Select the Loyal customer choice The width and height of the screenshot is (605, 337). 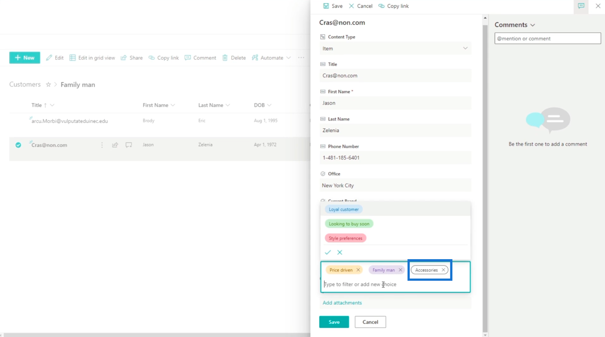coord(344,209)
